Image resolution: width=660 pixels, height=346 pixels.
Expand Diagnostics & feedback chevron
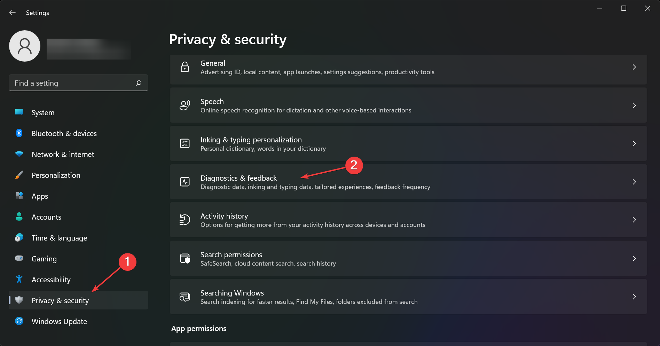(634, 182)
